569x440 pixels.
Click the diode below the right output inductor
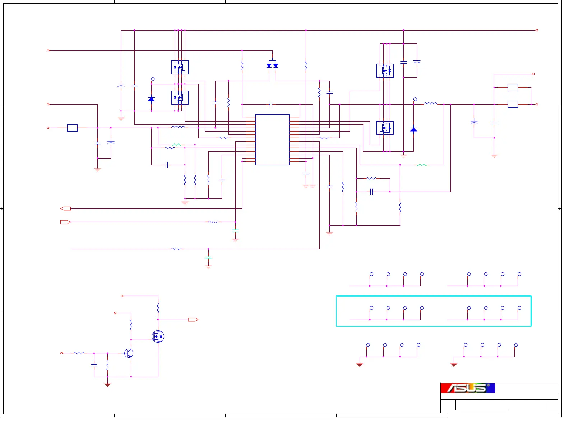click(413, 129)
